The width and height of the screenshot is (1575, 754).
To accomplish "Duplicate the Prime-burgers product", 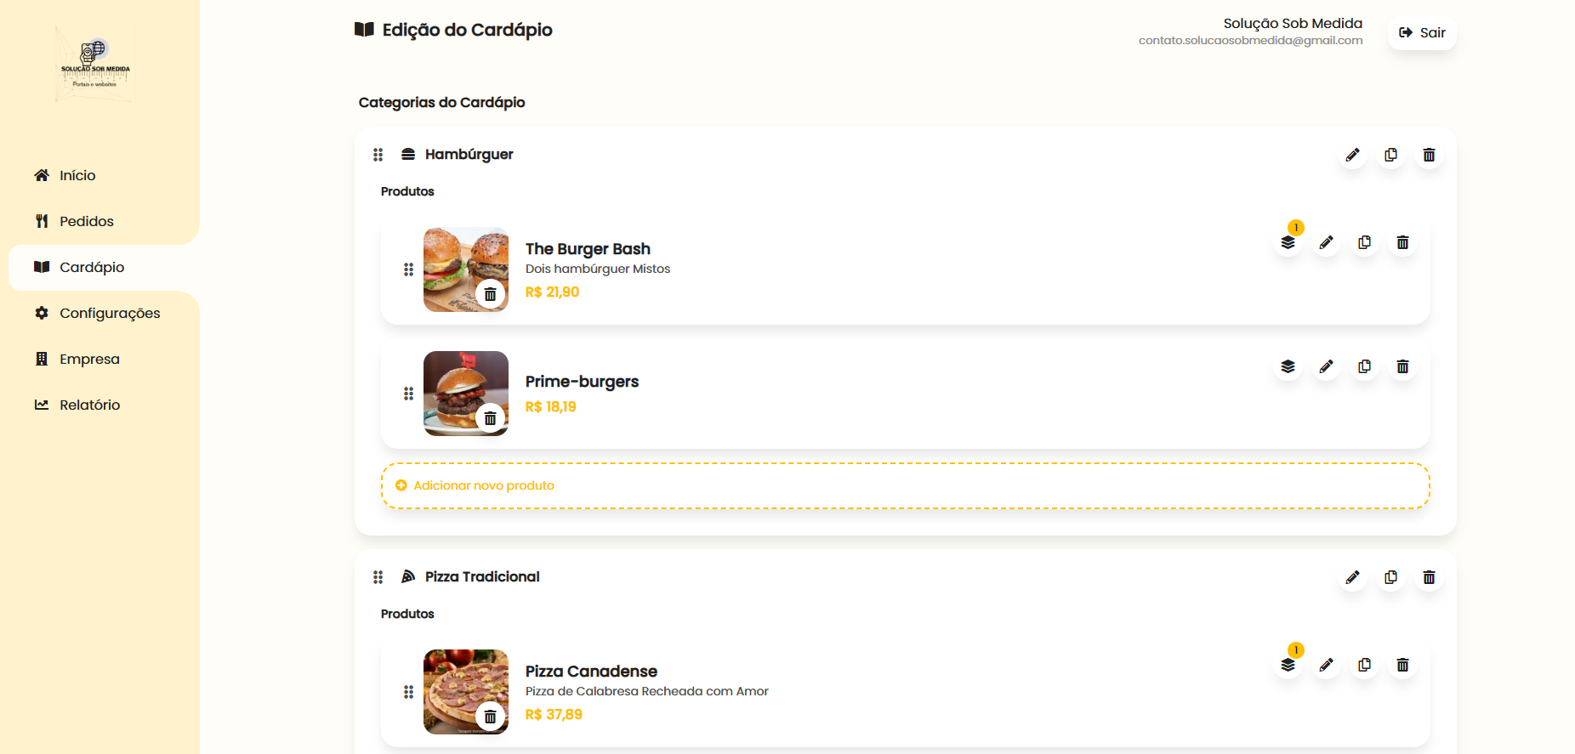I will tap(1364, 366).
